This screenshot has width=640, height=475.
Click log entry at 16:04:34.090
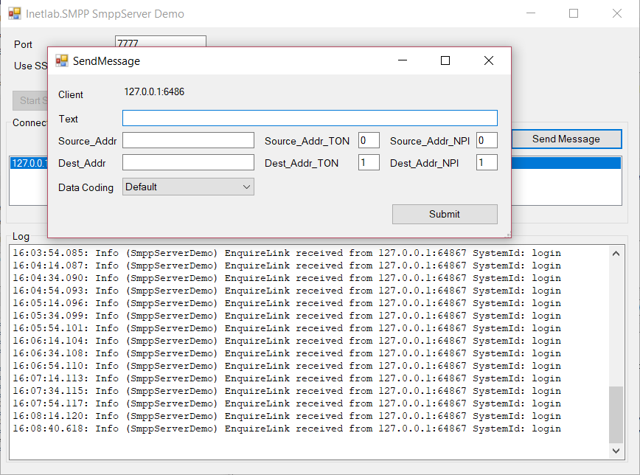pyautogui.click(x=287, y=278)
